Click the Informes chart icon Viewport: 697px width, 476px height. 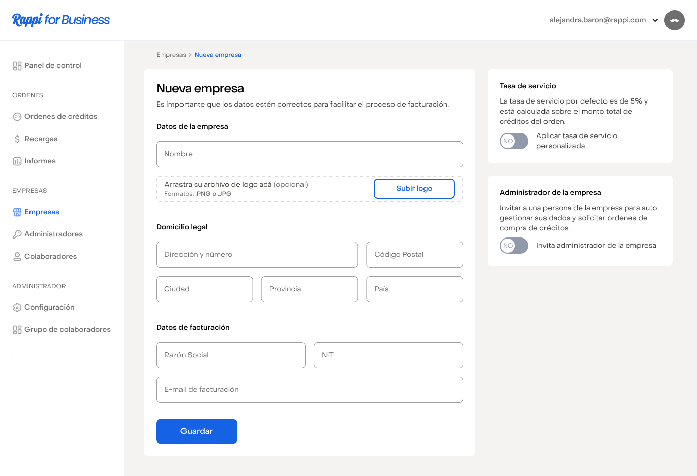(17, 161)
